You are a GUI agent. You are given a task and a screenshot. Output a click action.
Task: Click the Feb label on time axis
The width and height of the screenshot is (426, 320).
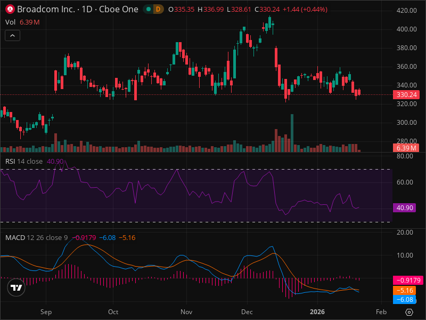point(381,312)
